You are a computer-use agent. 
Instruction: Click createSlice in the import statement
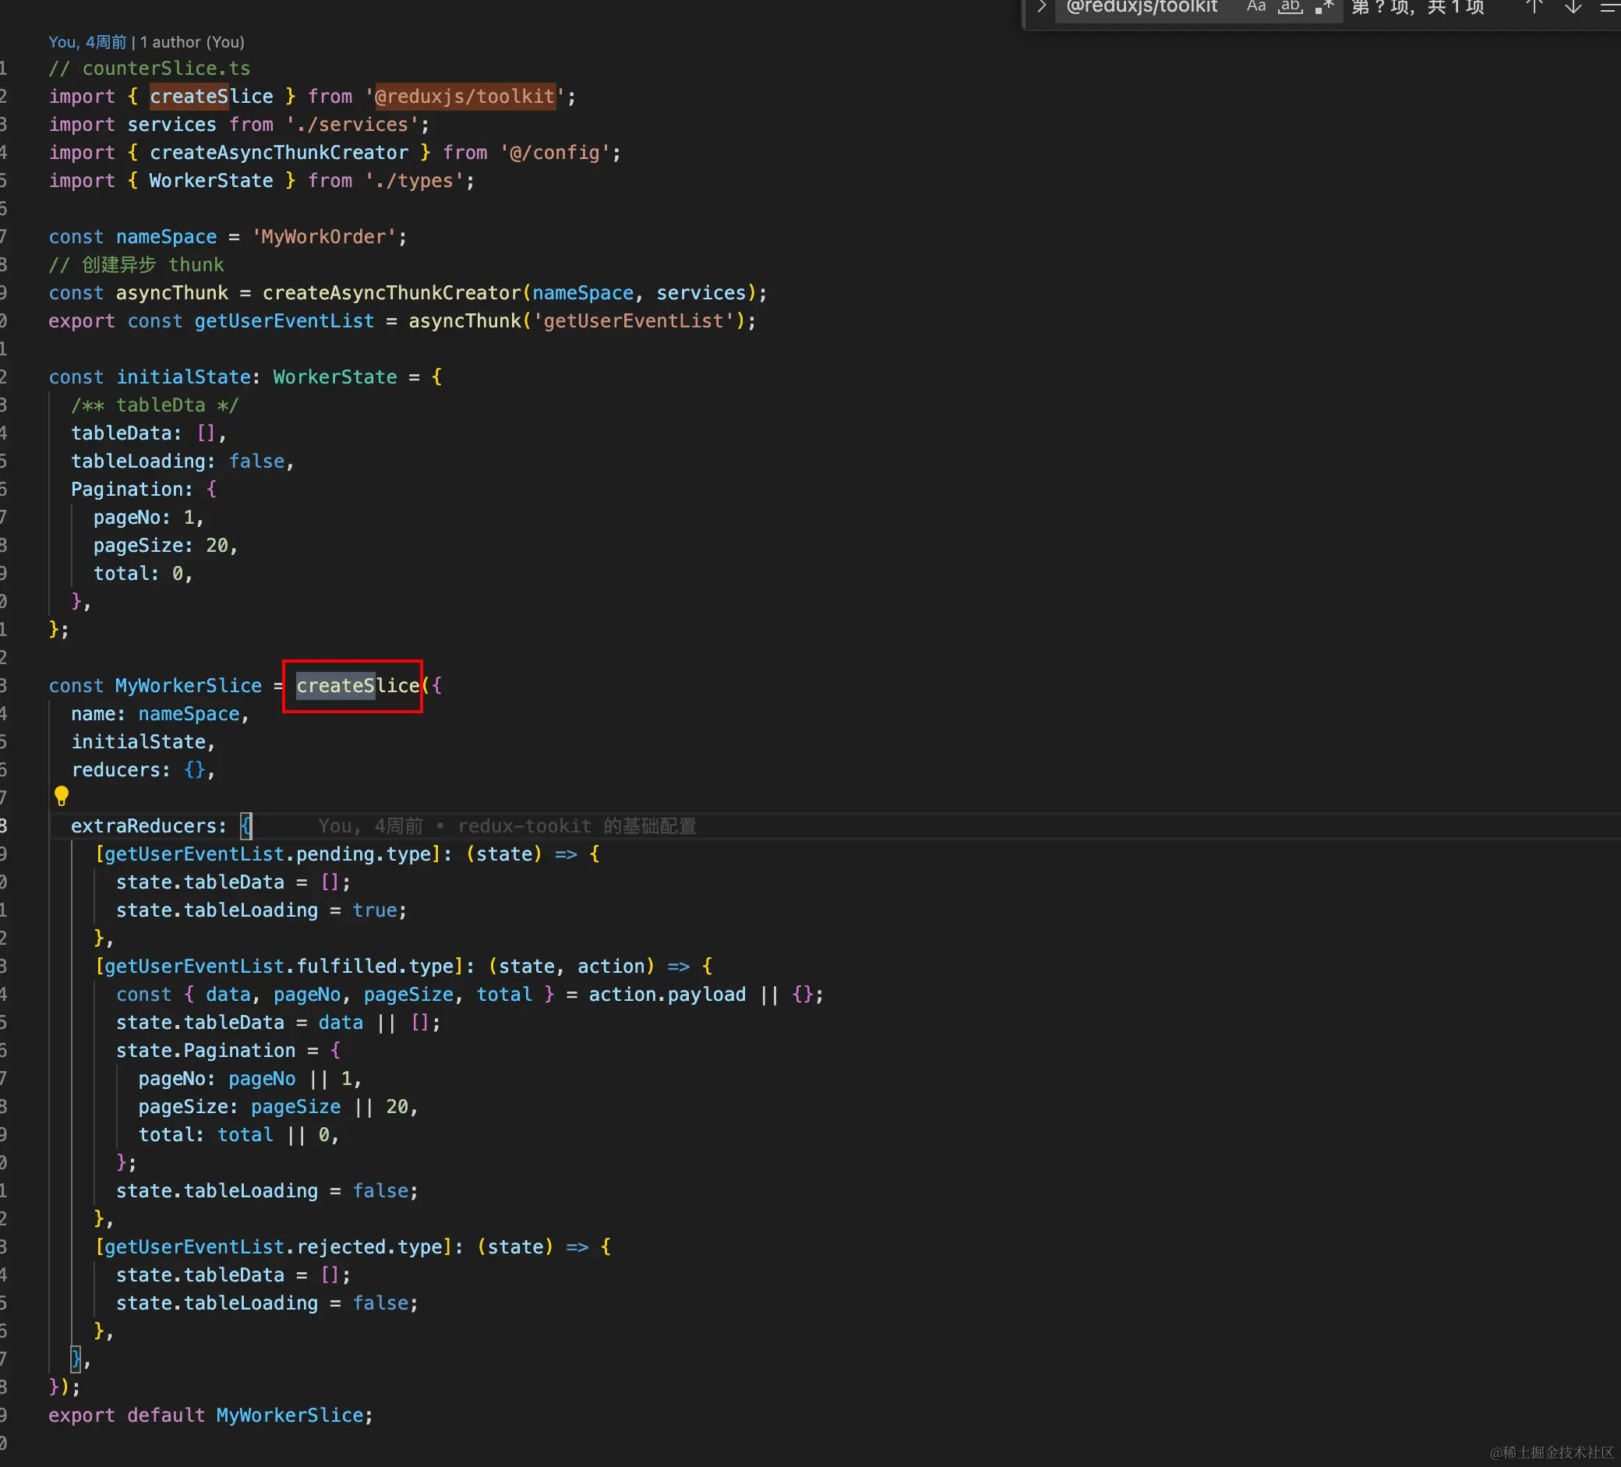pyautogui.click(x=211, y=97)
